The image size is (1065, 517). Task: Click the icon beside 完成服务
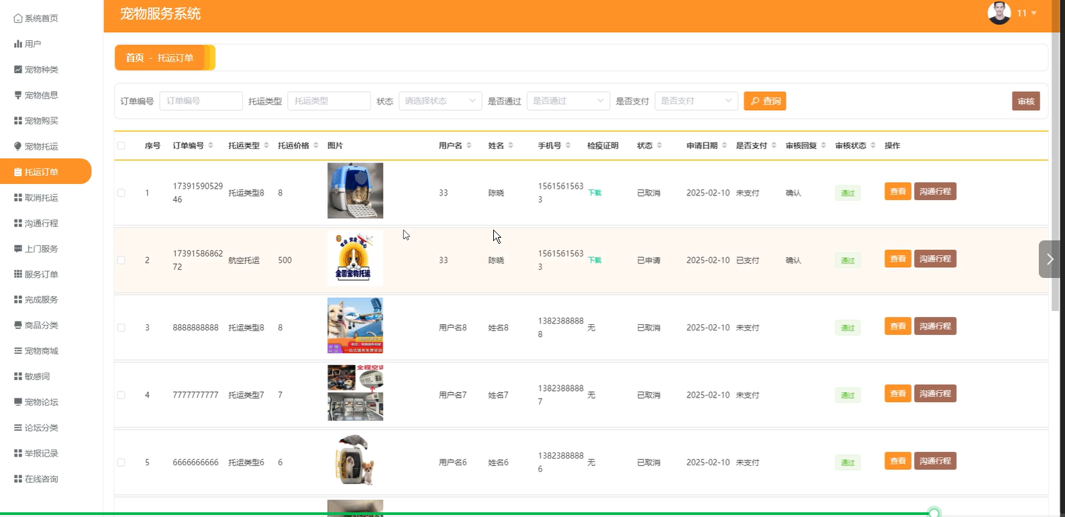18,299
